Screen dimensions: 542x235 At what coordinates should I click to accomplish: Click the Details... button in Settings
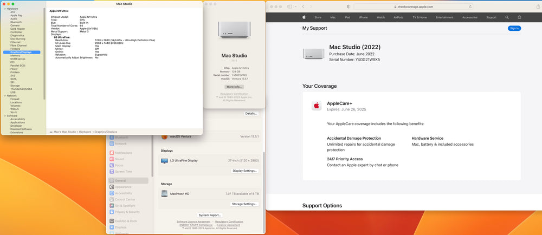pyautogui.click(x=251, y=114)
